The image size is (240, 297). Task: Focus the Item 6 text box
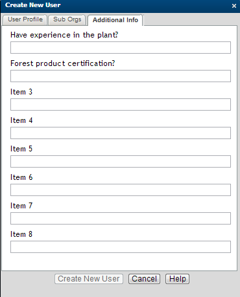click(x=121, y=190)
